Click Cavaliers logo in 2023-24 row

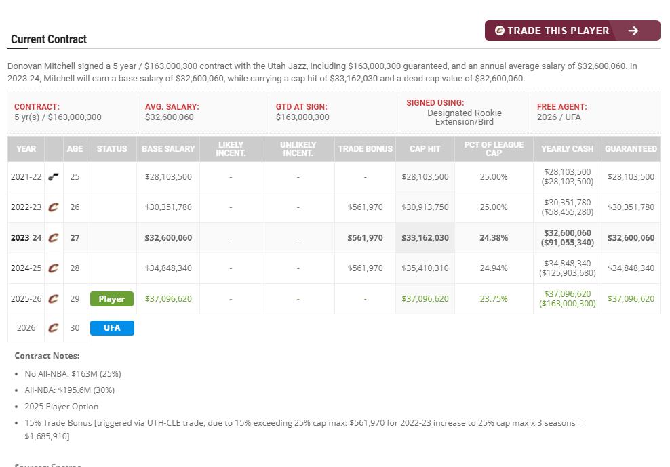[x=54, y=237]
